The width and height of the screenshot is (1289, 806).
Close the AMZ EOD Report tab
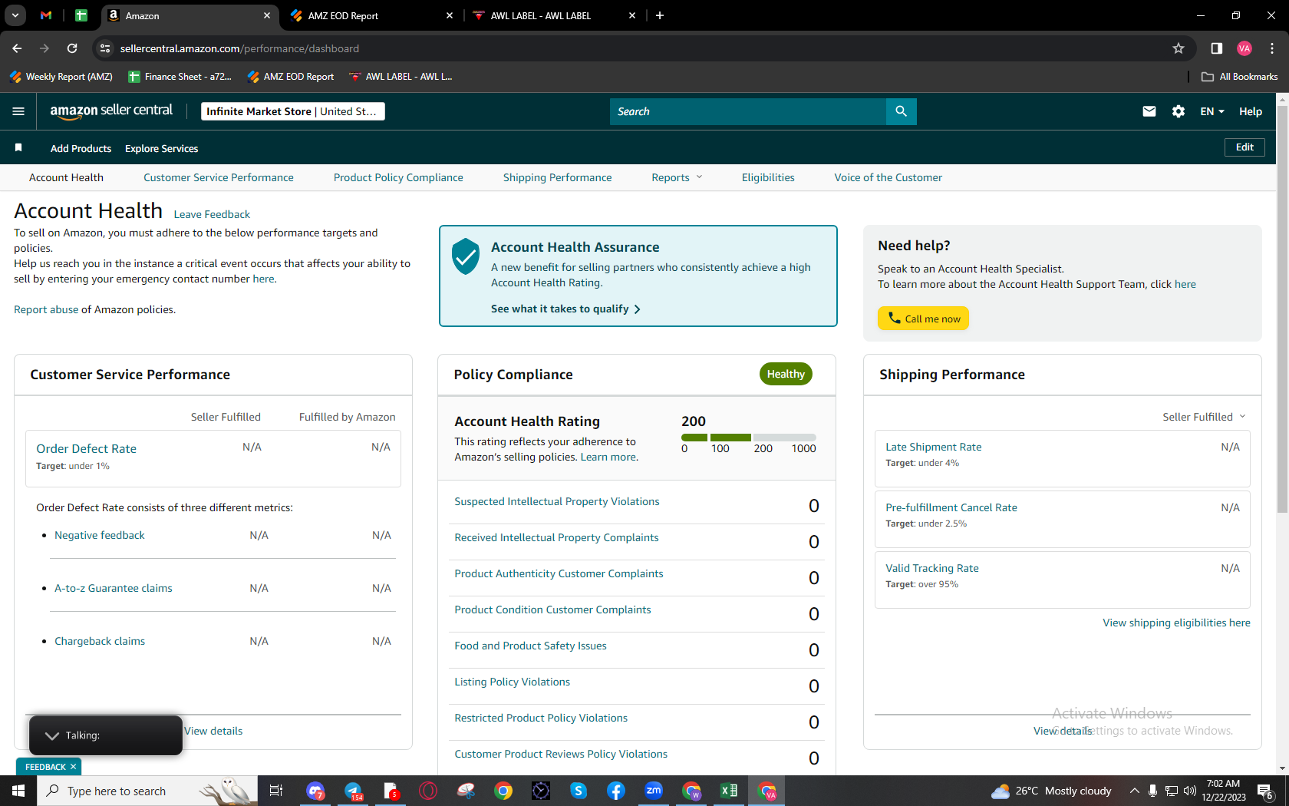pos(450,15)
